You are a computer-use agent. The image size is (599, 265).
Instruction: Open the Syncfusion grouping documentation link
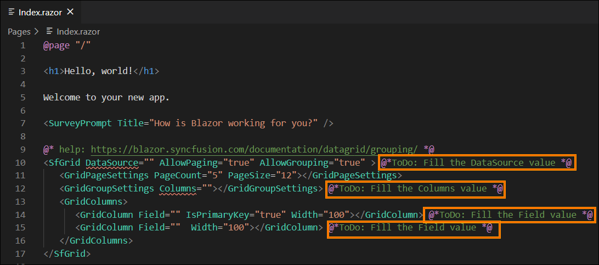click(x=255, y=149)
